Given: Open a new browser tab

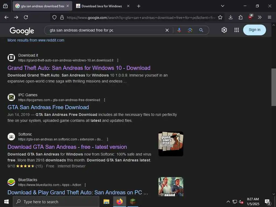Looking at the screenshot, I should click(139, 6).
